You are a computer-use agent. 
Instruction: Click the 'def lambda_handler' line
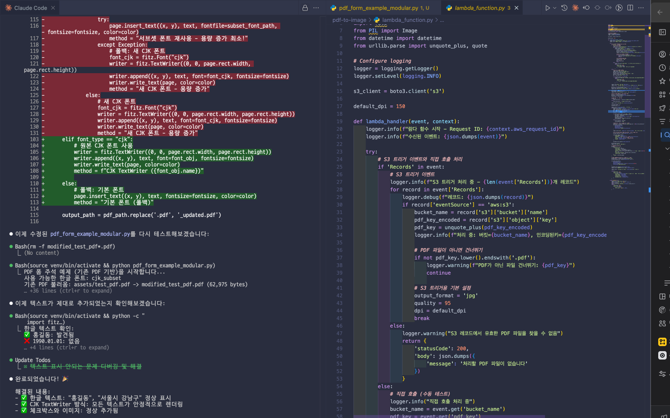pos(407,122)
